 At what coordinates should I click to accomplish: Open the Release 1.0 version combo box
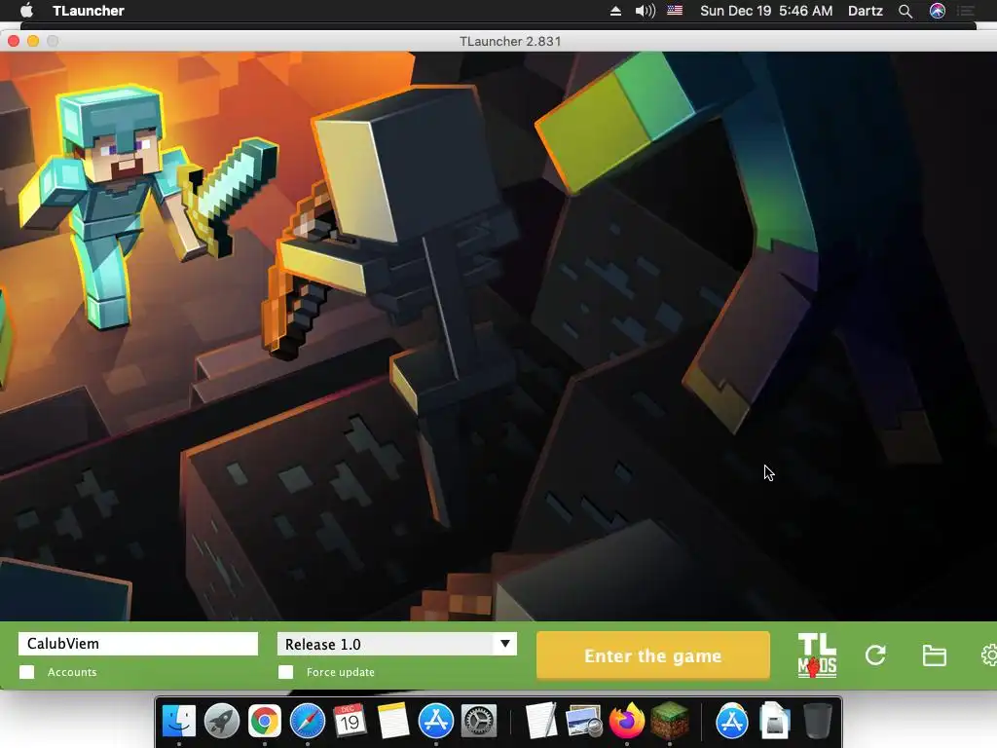click(x=397, y=644)
